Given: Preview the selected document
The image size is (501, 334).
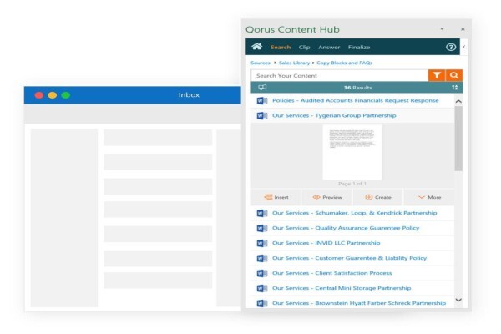Looking at the screenshot, I should (x=326, y=197).
